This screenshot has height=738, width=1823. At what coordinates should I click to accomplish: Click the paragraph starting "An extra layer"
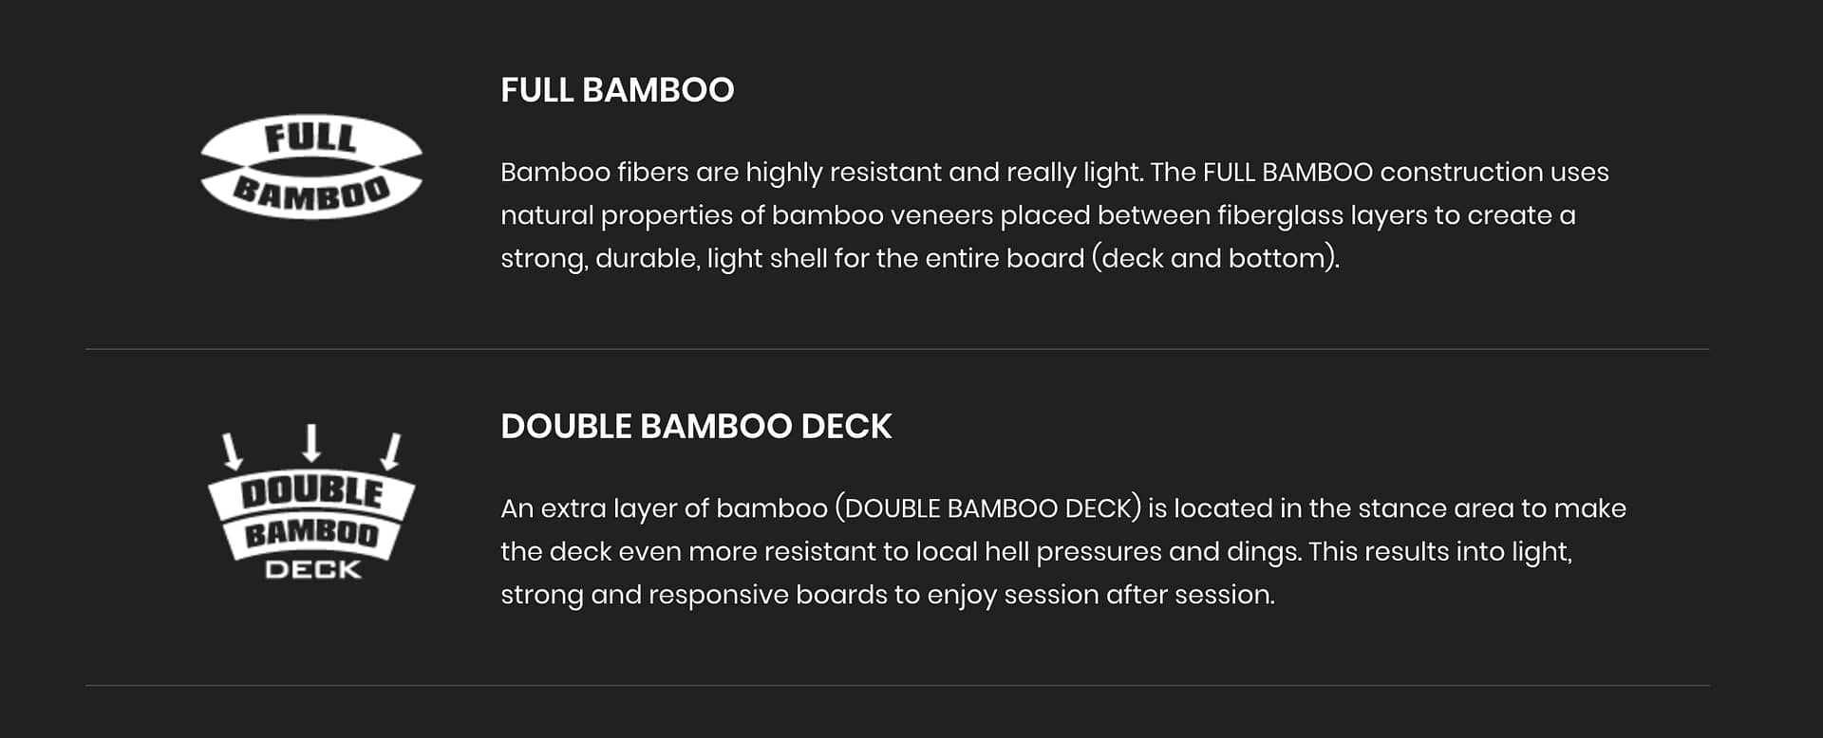click(x=1063, y=551)
